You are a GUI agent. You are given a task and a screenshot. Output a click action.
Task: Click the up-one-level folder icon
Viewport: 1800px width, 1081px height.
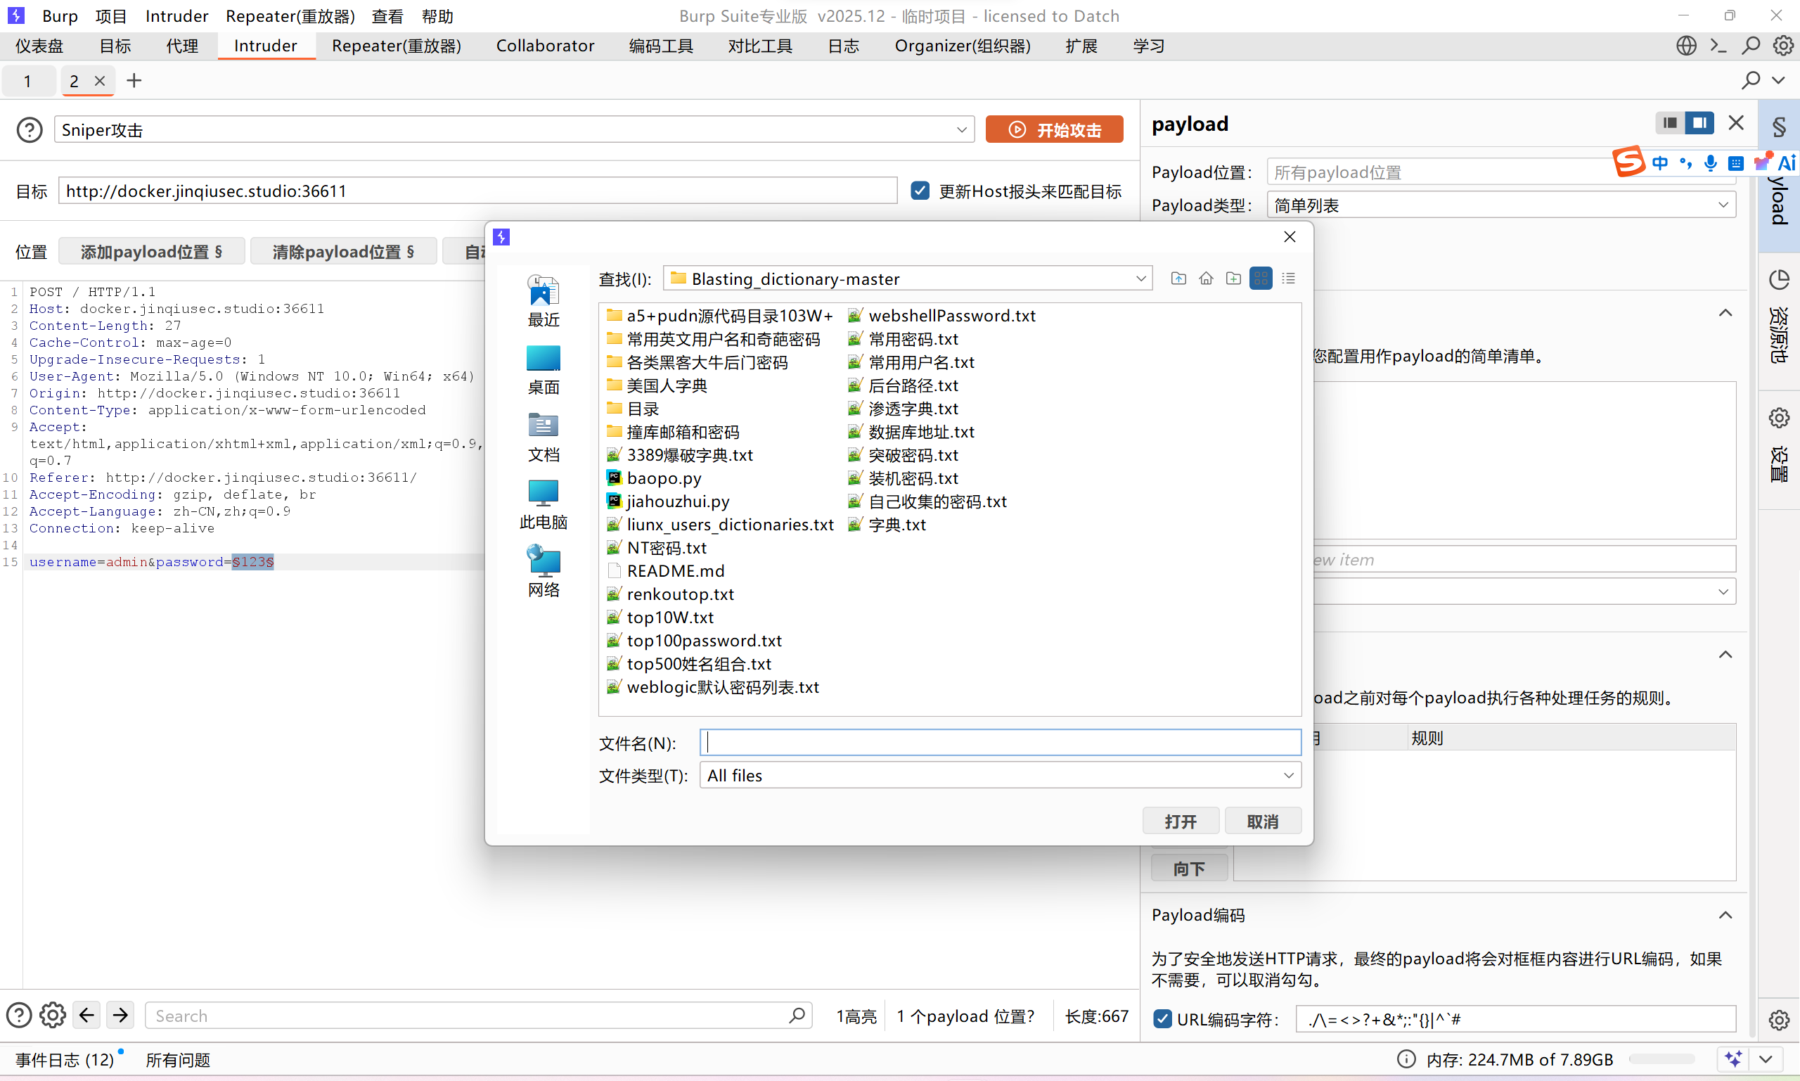tap(1178, 279)
